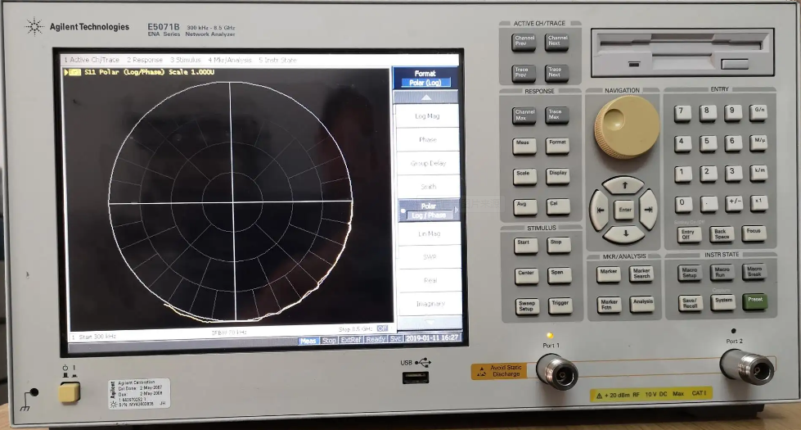Push the green Preset button
Screen dimensions: 801x430
coord(755,301)
